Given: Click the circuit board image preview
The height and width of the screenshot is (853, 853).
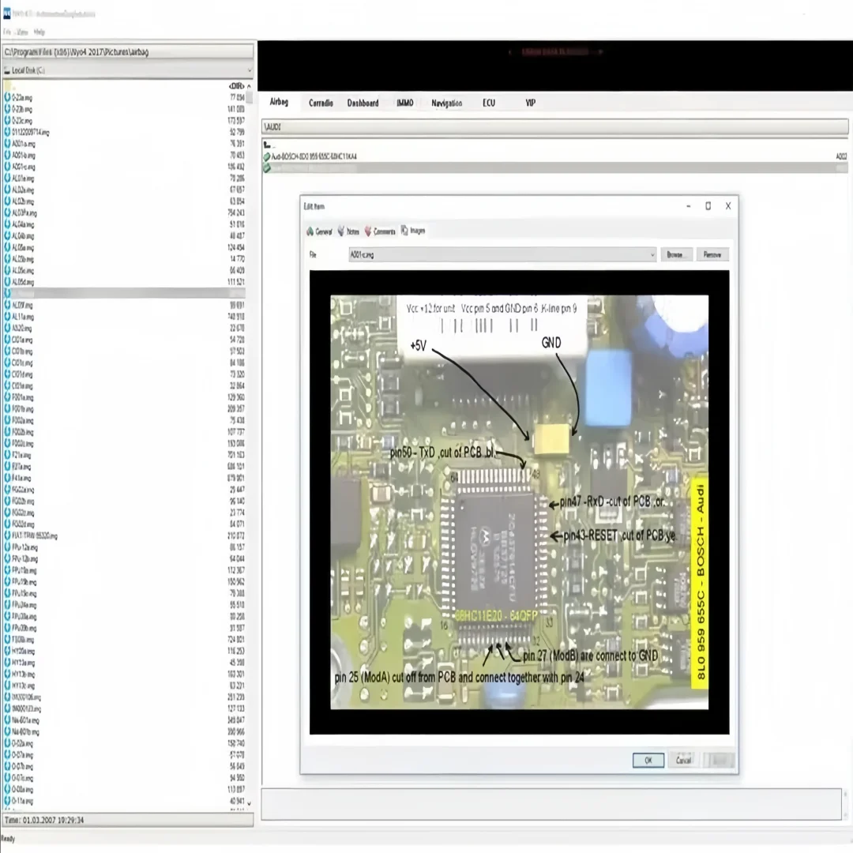Looking at the screenshot, I should [519, 502].
